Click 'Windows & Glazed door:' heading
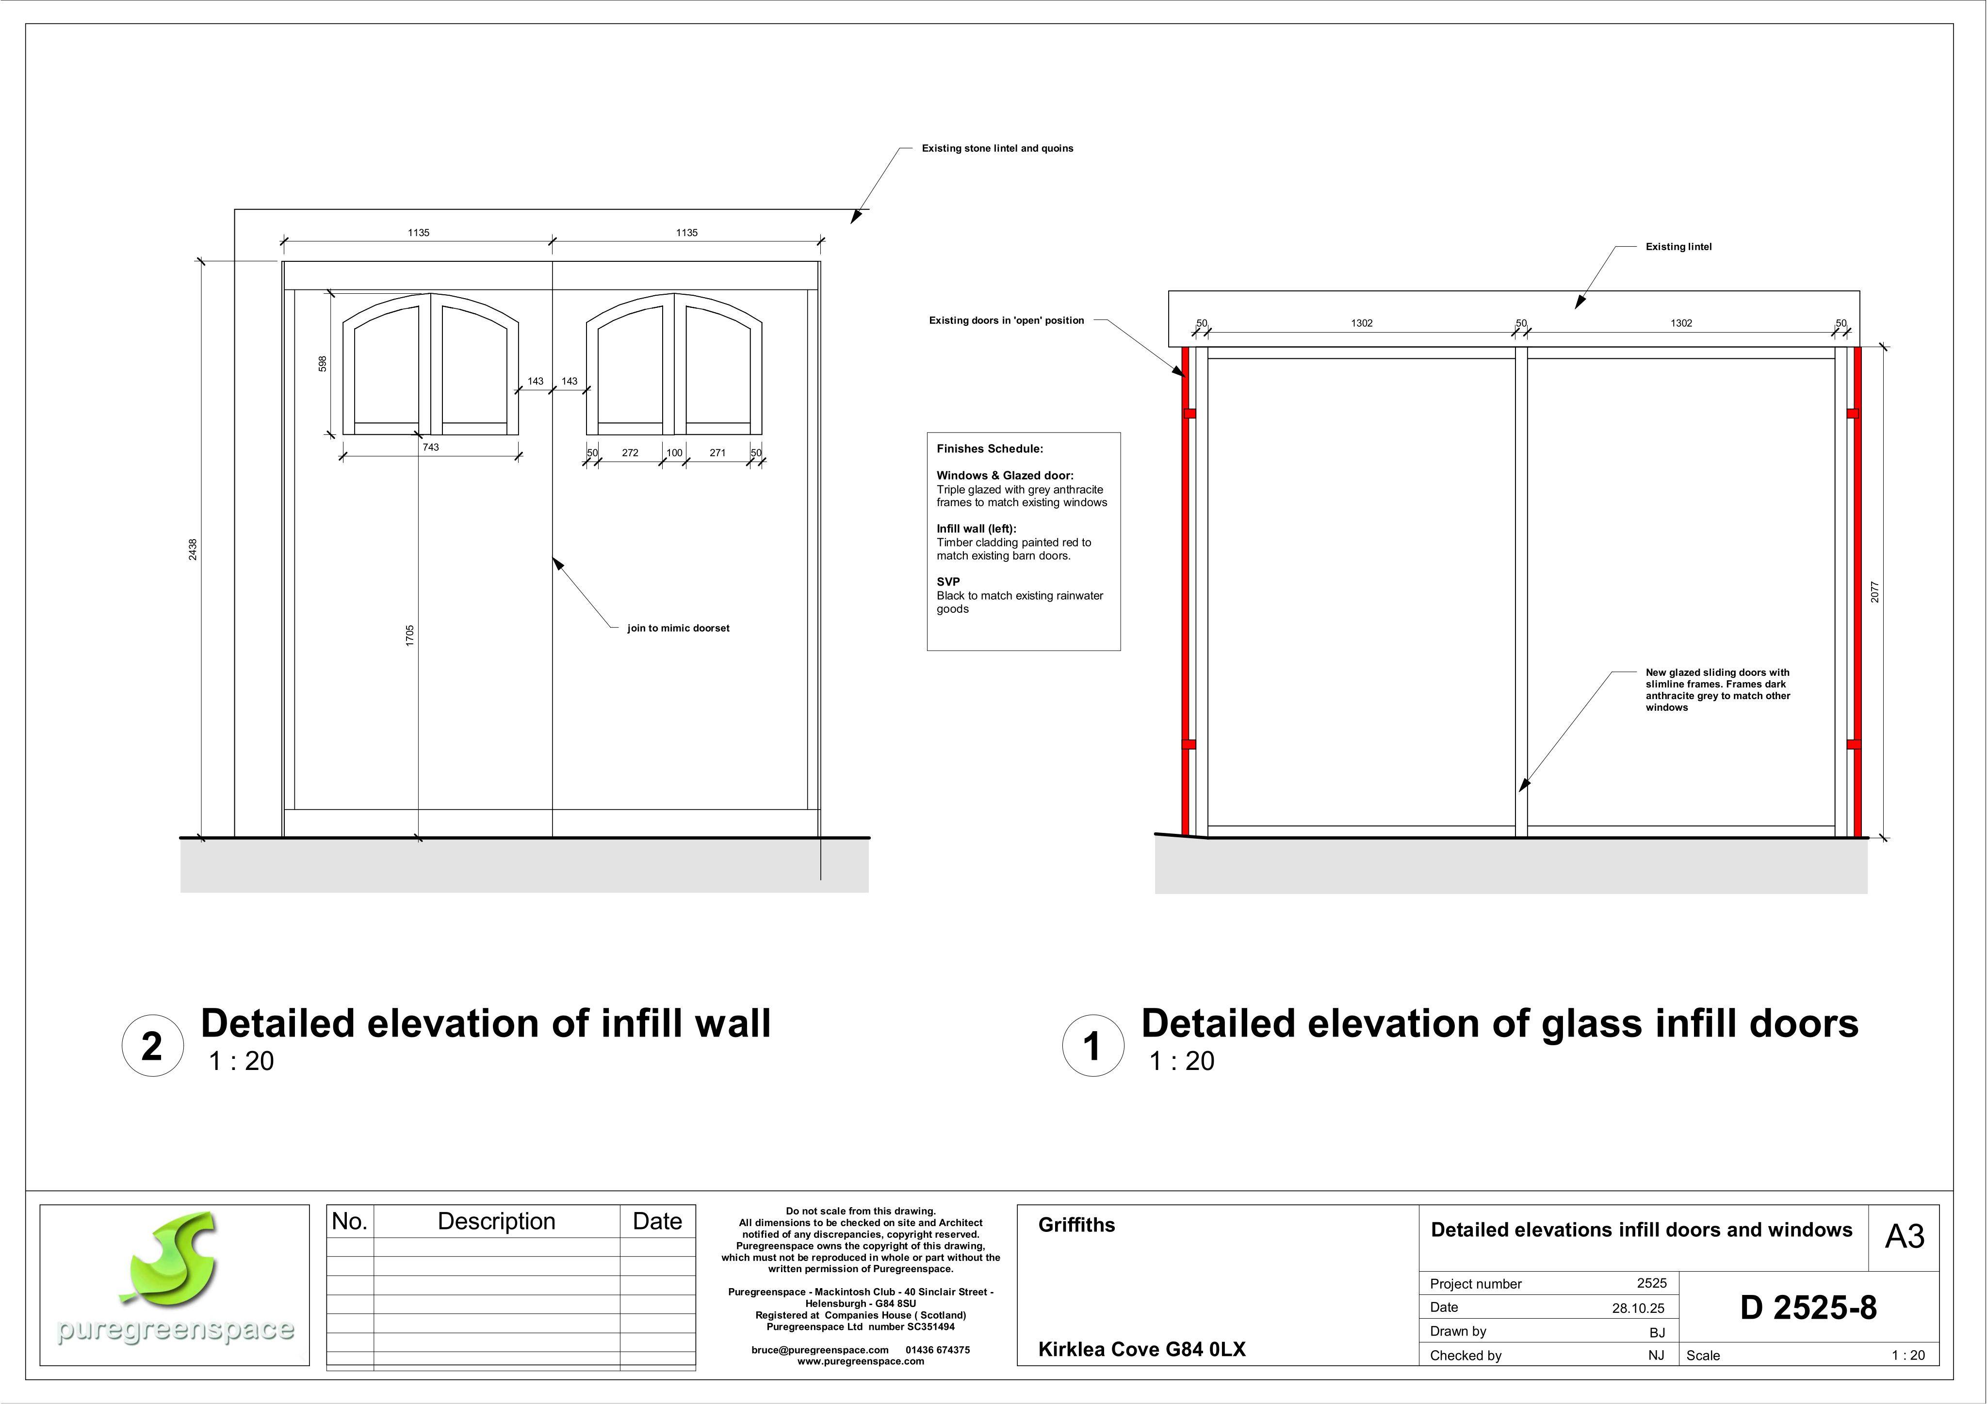Screen dimensions: 1987x1404 (x=1005, y=476)
